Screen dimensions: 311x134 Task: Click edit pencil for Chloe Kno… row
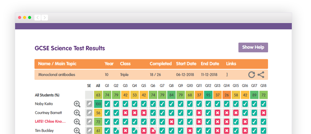pyautogui.click(x=89, y=122)
